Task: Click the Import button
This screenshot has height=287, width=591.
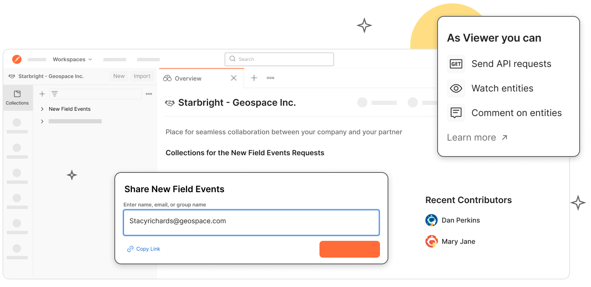Action: pos(142,76)
